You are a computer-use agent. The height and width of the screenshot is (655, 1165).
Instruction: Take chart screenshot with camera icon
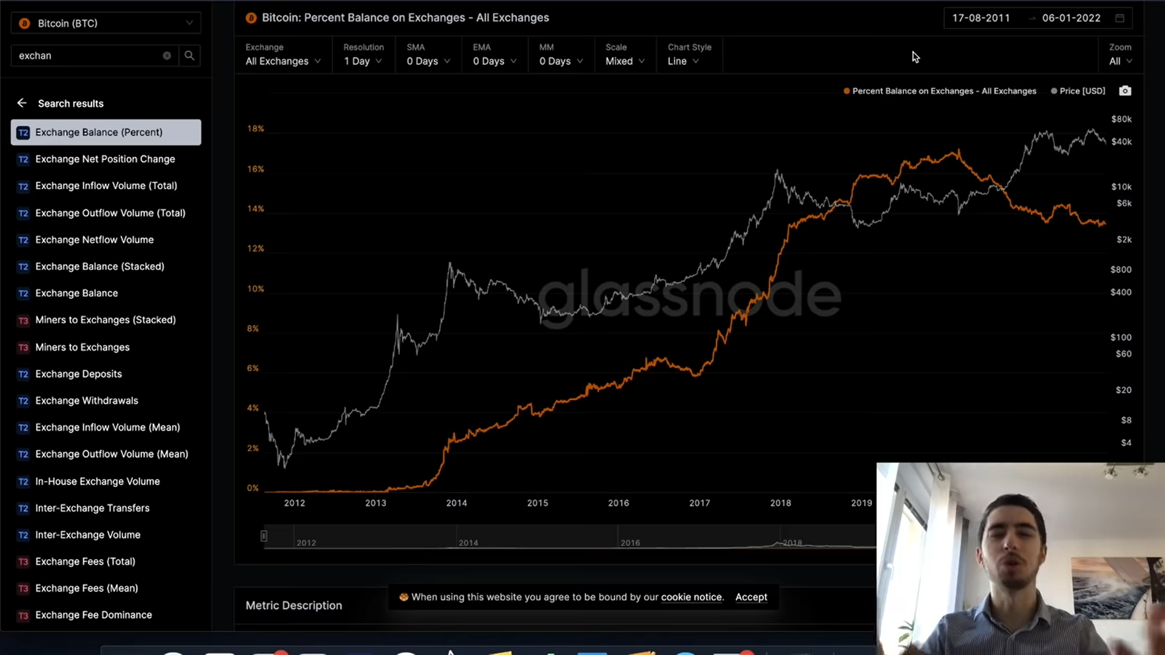(x=1125, y=91)
